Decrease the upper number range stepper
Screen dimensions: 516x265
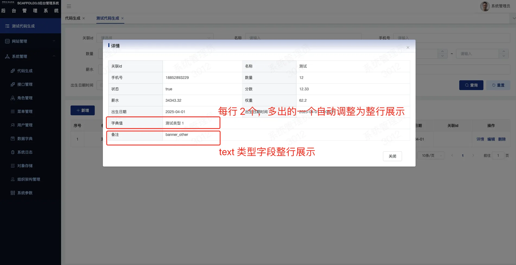[x=504, y=56]
